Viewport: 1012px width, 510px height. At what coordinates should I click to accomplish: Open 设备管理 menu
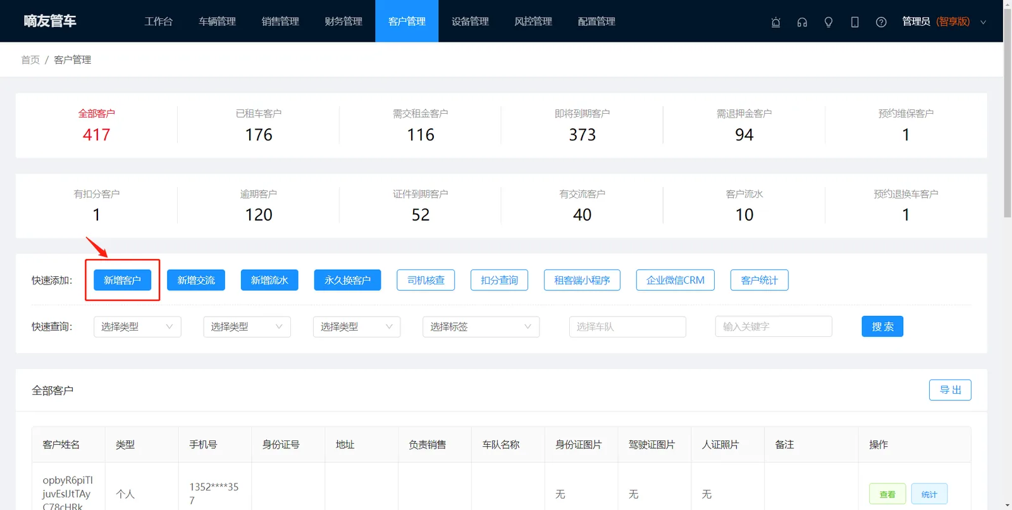(x=470, y=21)
